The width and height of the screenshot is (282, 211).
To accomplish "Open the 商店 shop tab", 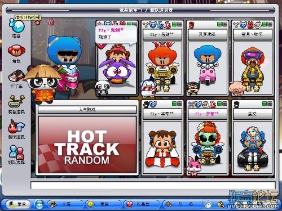I will [x=103, y=204].
